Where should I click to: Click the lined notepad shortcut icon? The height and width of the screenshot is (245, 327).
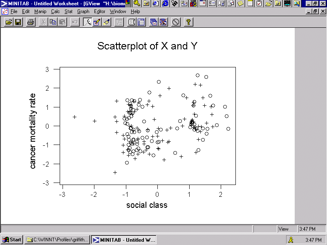250,3
